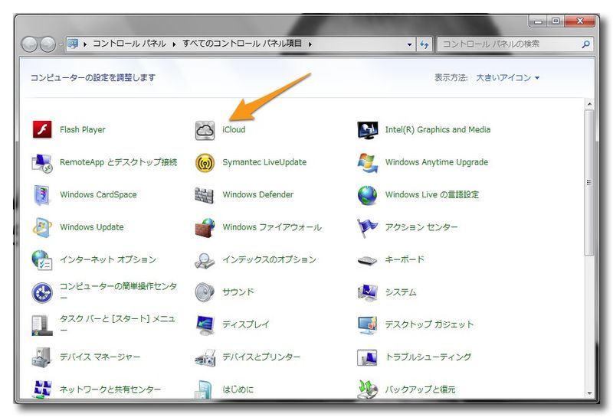
Task: Open the Windows Defender wall icon
Action: coord(204,195)
